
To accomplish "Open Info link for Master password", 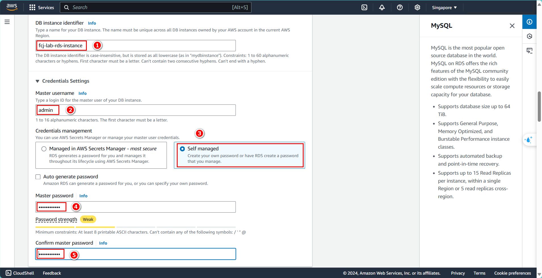I will click(x=83, y=196).
